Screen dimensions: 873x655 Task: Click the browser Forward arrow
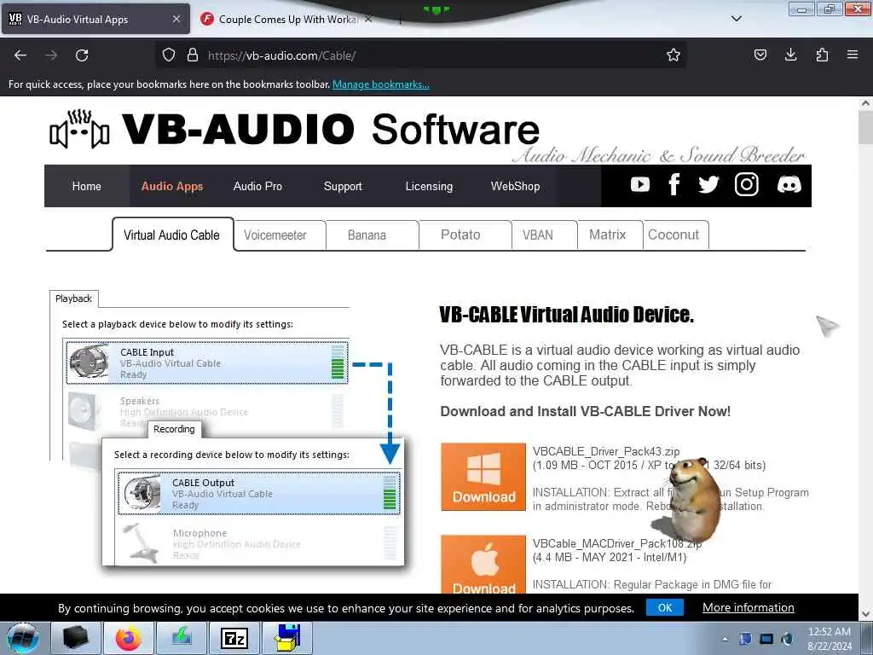[x=51, y=55]
